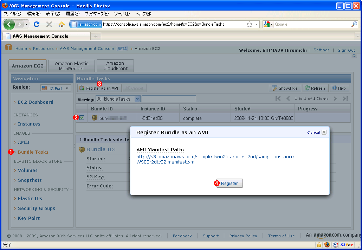Image resolution: width=362 pixels, height=250 pixels.
Task: Close the Register Bundle dialog with X
Action: click(x=324, y=132)
